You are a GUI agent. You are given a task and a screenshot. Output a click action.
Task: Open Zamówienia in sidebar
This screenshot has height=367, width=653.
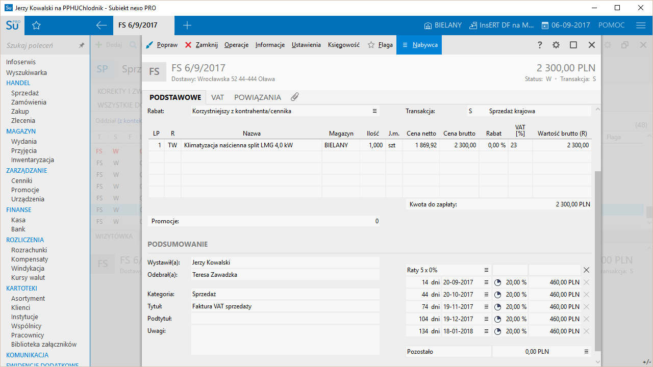click(x=29, y=102)
